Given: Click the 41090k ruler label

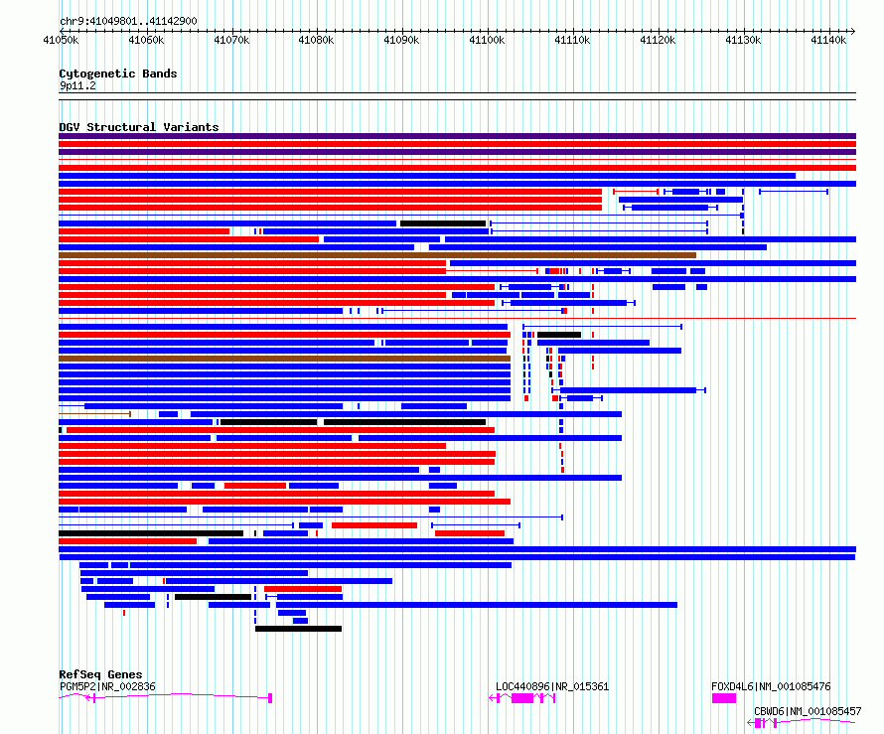Looking at the screenshot, I should (x=401, y=40).
